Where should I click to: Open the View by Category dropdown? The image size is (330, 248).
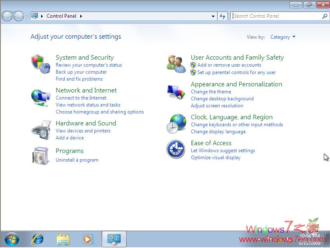(x=283, y=37)
